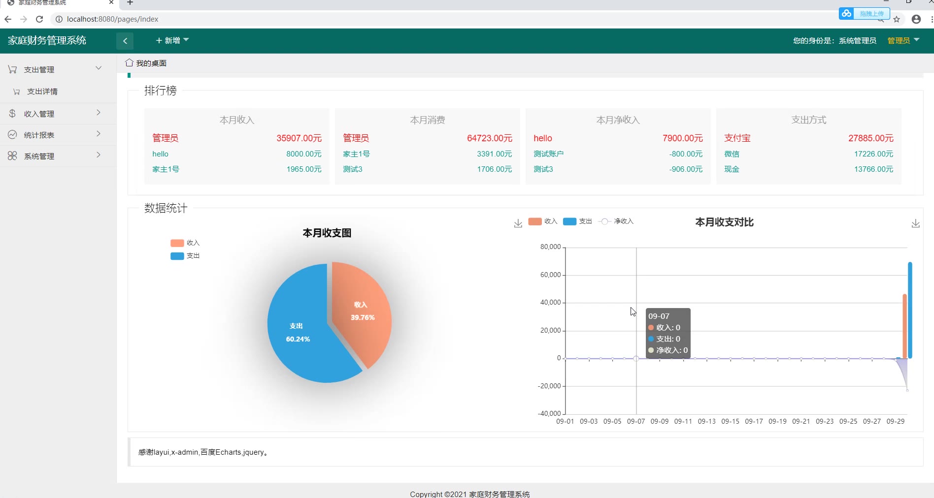Click the chart icon beside 统计报表
The height and width of the screenshot is (498, 934).
pos(12,135)
